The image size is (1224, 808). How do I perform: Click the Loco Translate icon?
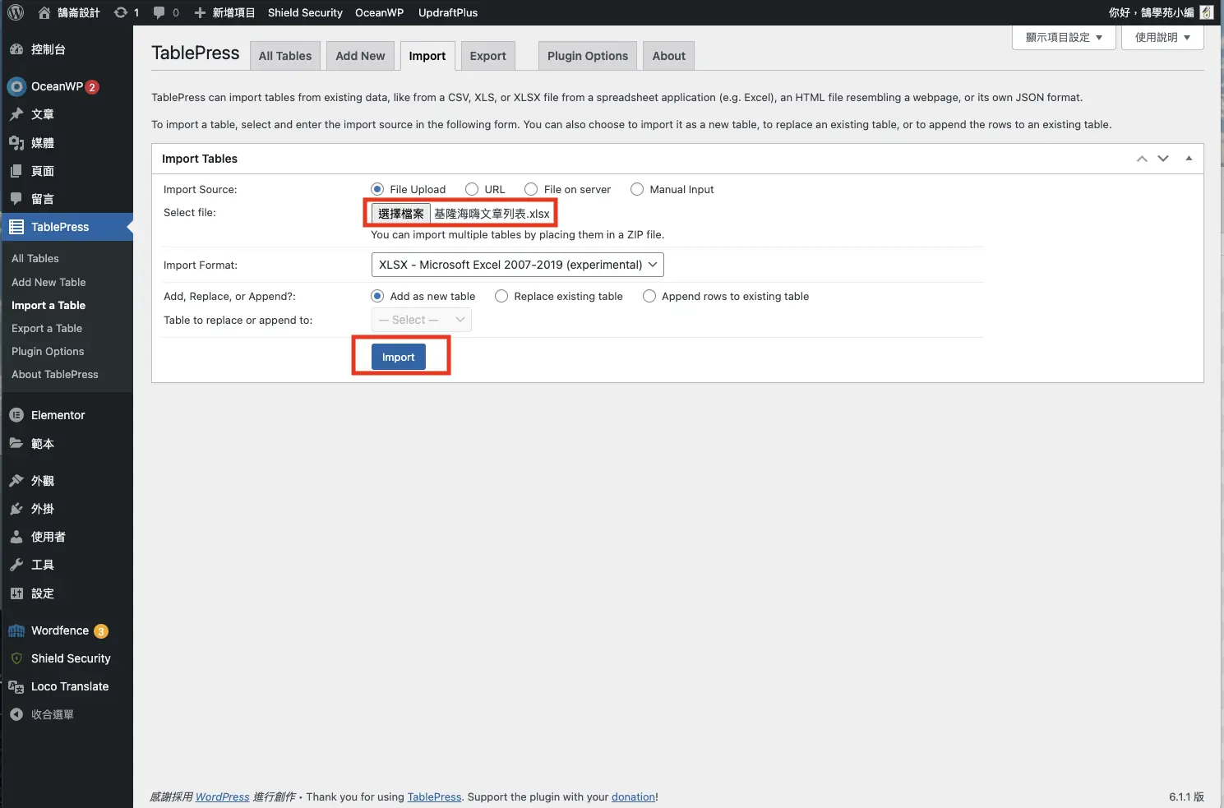click(x=16, y=686)
